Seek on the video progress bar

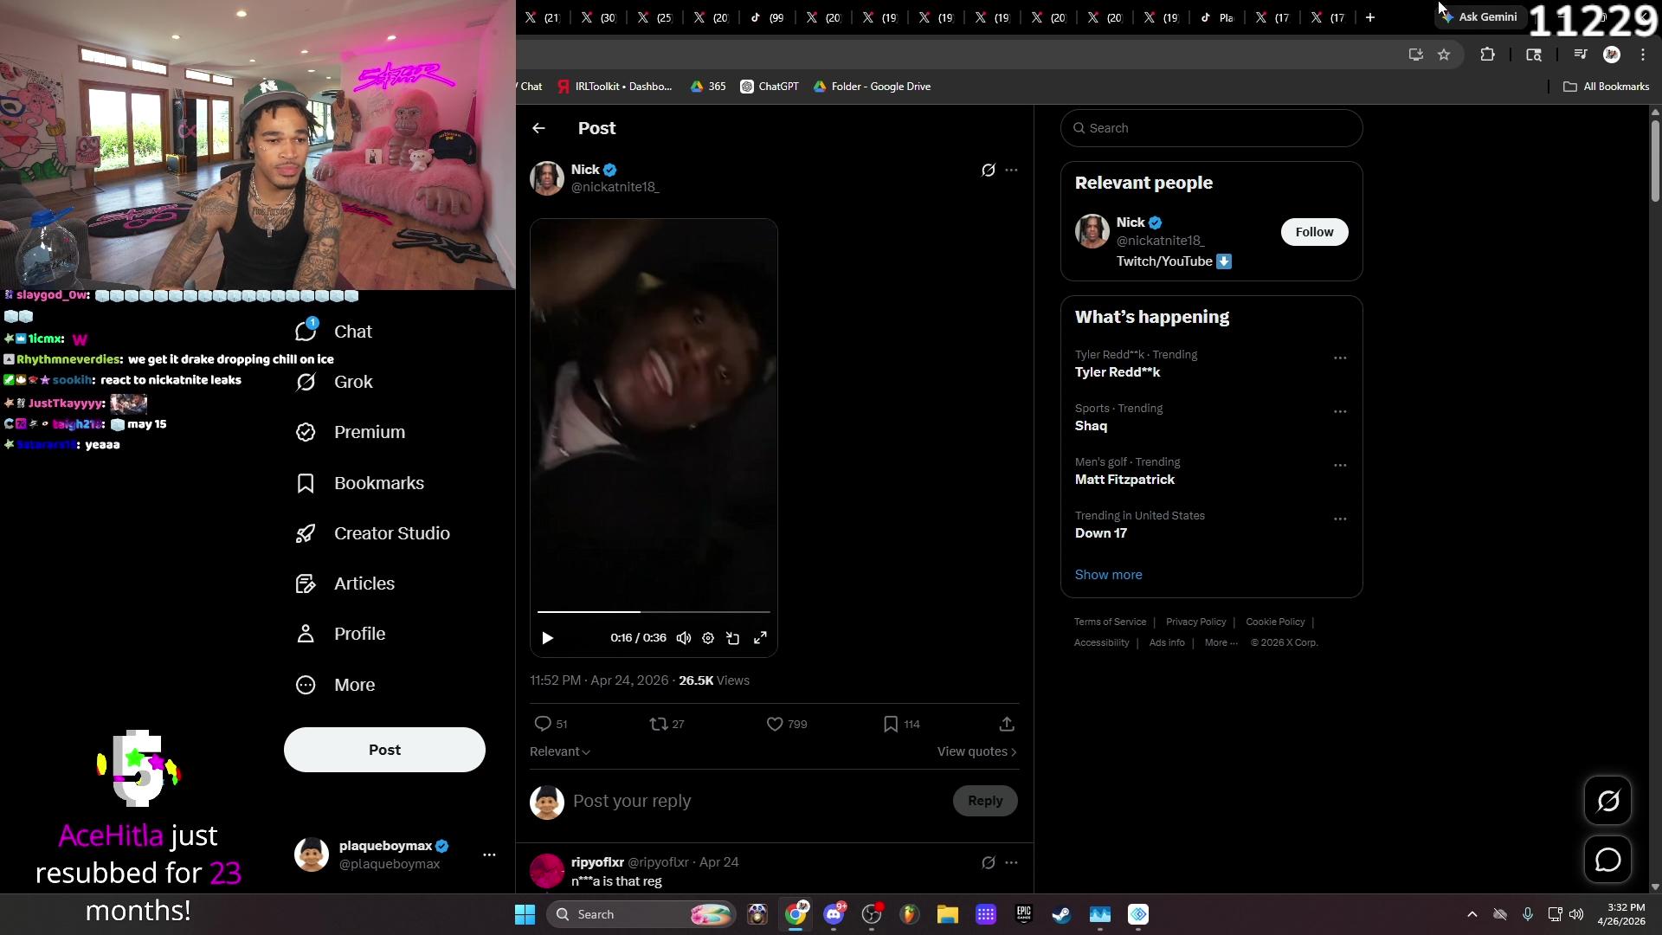[x=692, y=612]
